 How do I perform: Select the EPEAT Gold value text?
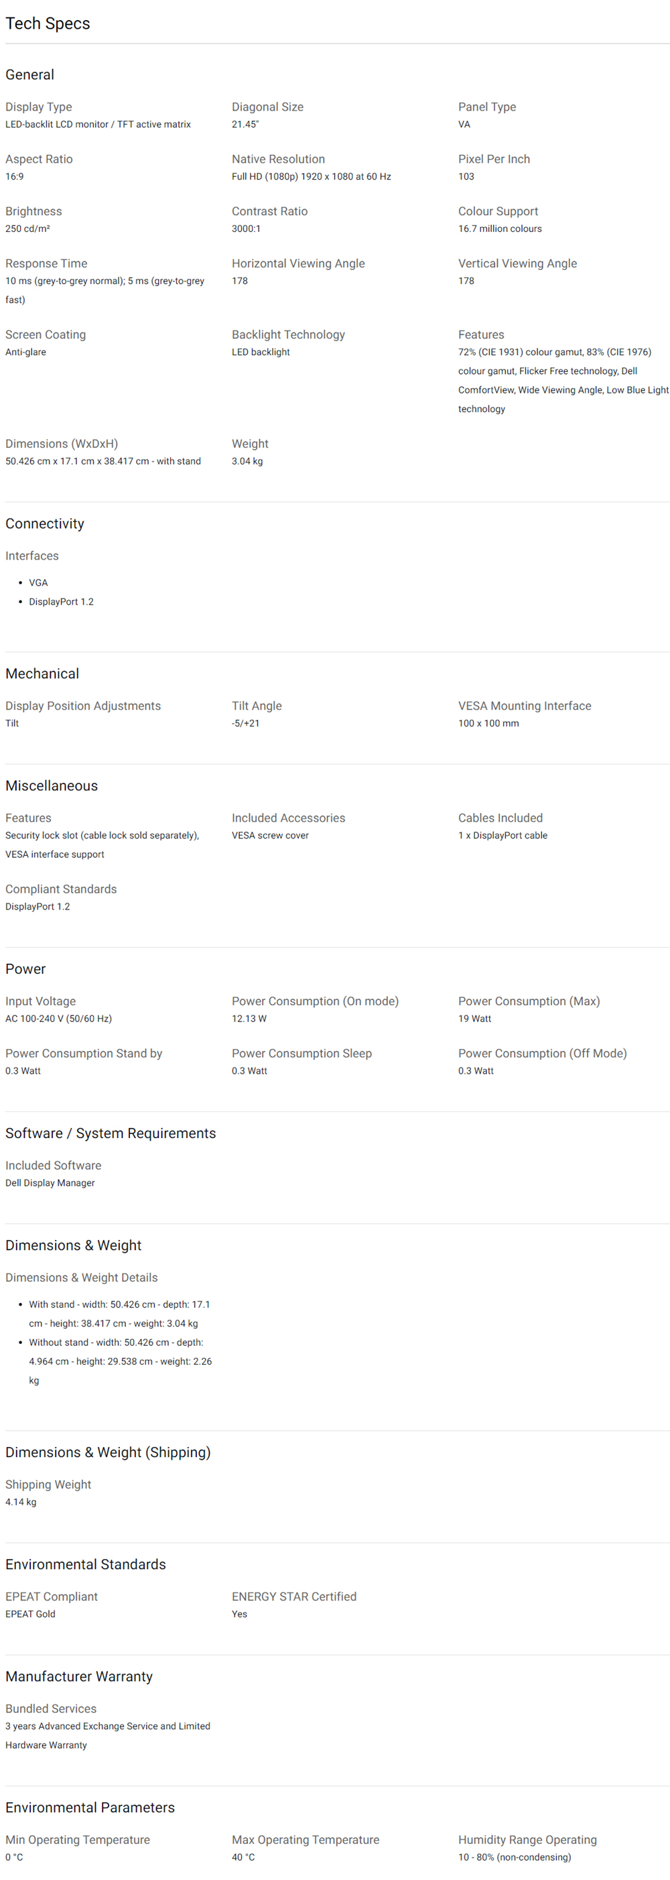[30, 1614]
